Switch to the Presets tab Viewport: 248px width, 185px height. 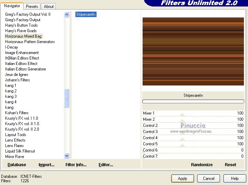tap(32, 6)
